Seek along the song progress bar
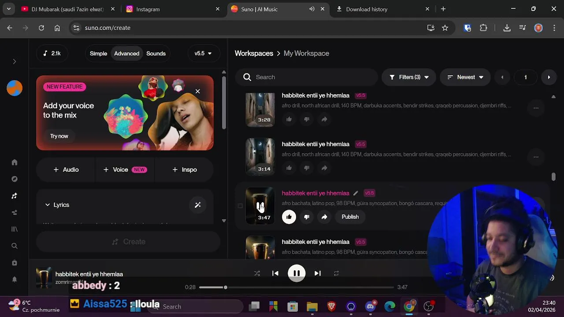Screen dimensions: 564x317 (296, 288)
